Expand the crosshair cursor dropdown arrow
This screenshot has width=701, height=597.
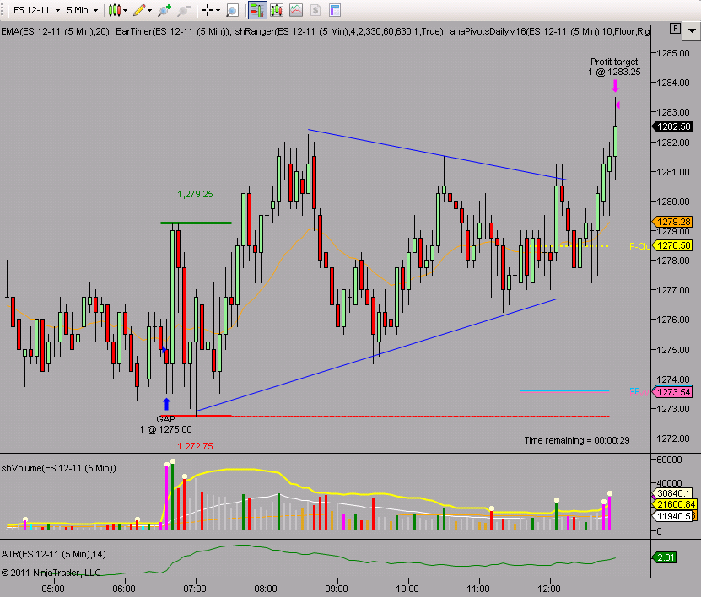click(x=218, y=10)
